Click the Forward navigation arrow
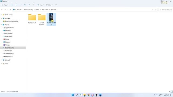The width and height of the screenshot is (173, 97). tap(5, 10)
